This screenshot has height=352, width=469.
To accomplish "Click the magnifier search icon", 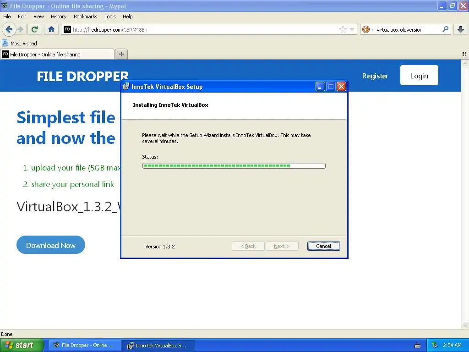I will click(445, 29).
